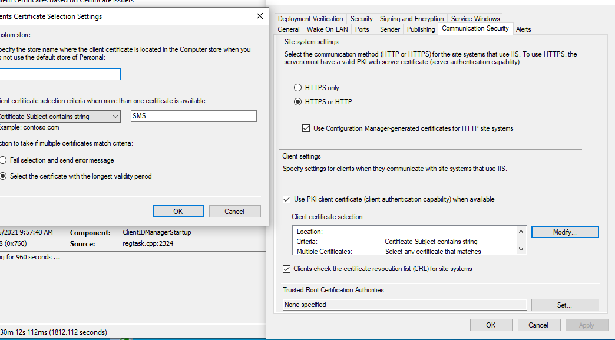Choose certificate with longest validity period option
Viewport: 615px width, 340px height.
[x=4, y=176]
